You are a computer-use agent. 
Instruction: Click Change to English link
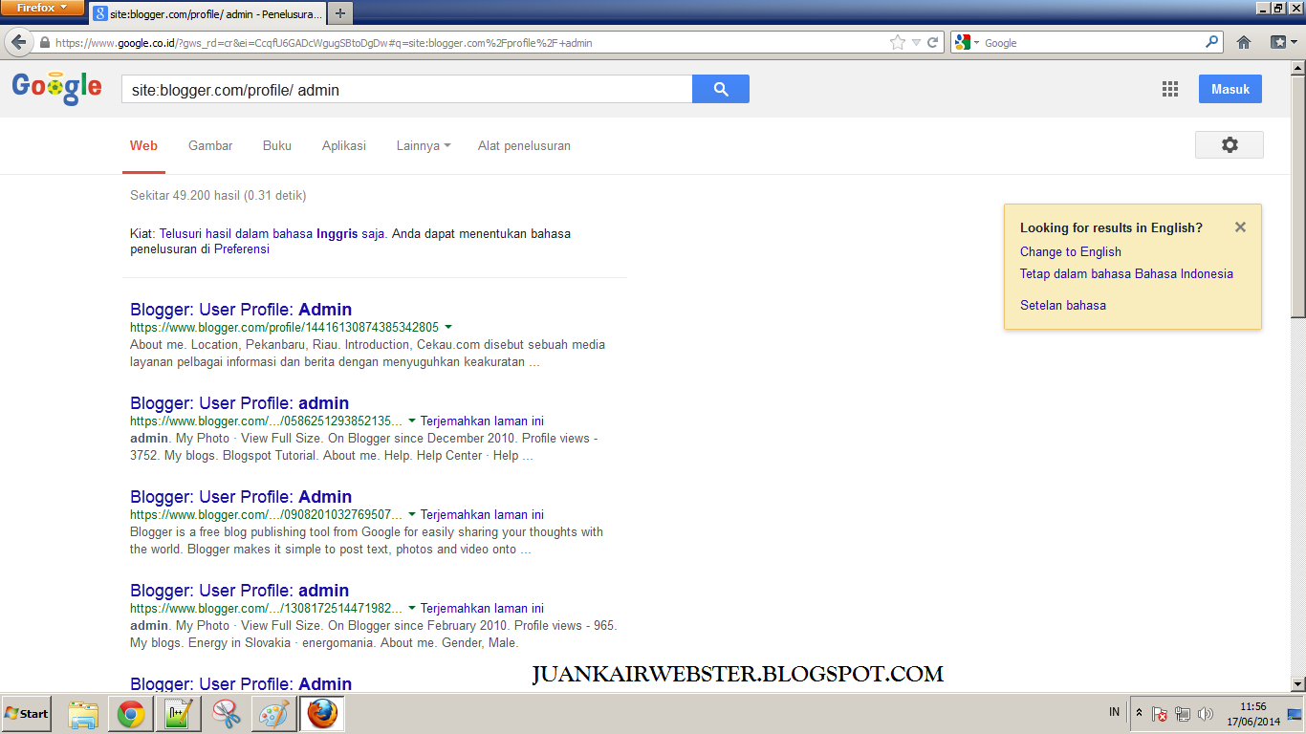[x=1070, y=251]
